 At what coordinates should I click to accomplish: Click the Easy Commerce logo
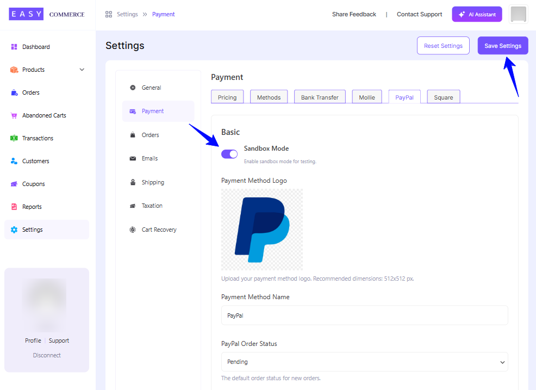47,14
